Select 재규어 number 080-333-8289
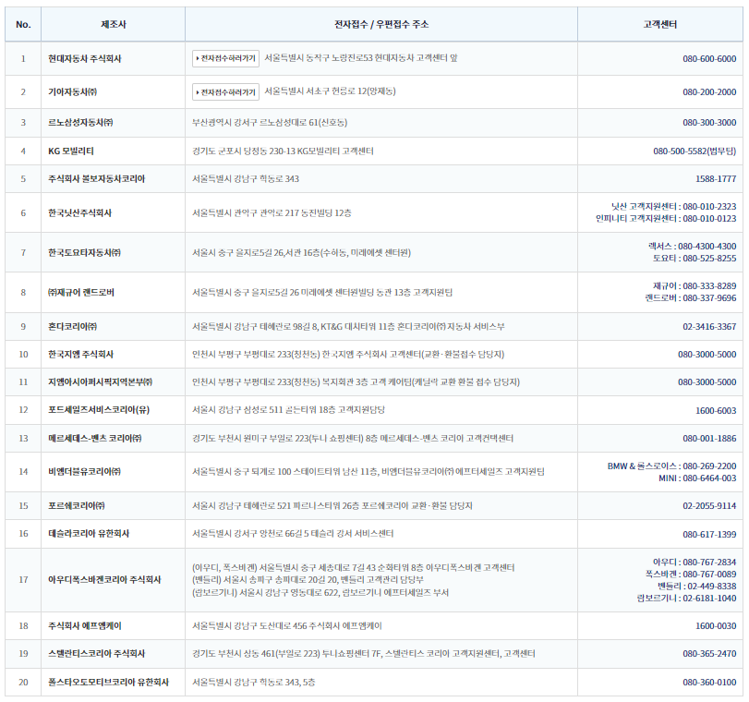Viewport: 749px width, 702px height. tap(709, 285)
